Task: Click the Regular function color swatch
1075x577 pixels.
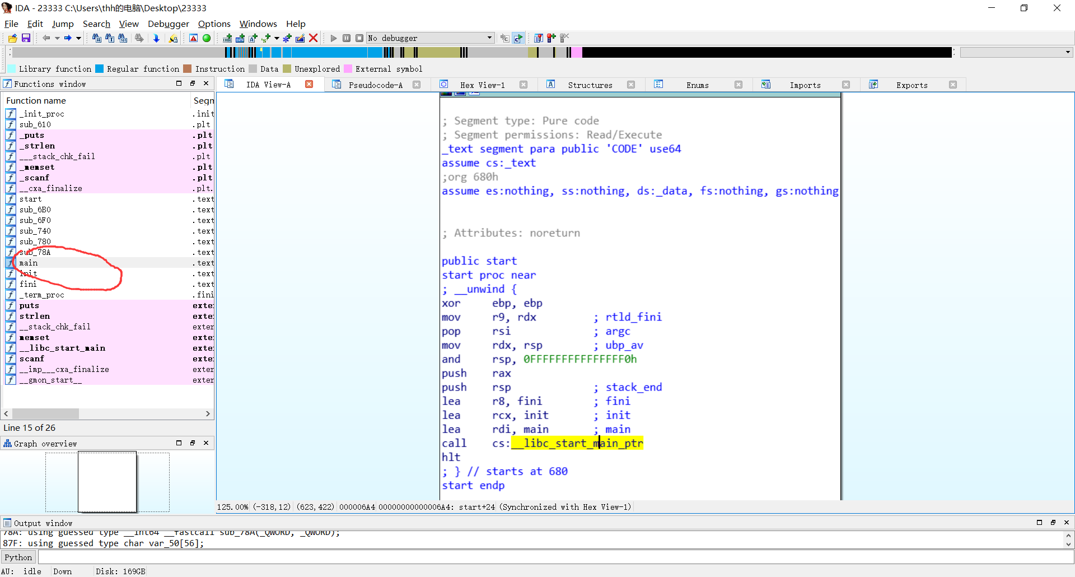Action: click(x=99, y=69)
